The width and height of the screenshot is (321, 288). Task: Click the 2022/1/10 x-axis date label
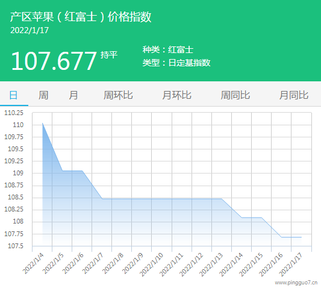(151, 265)
